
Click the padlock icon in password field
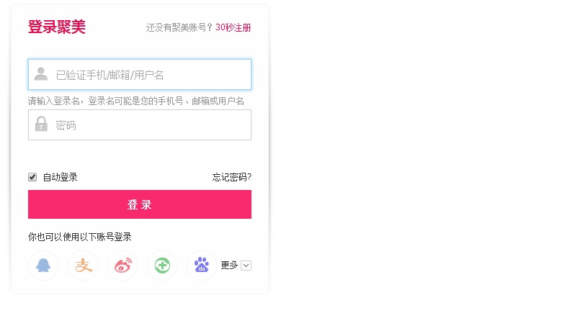pos(41,124)
